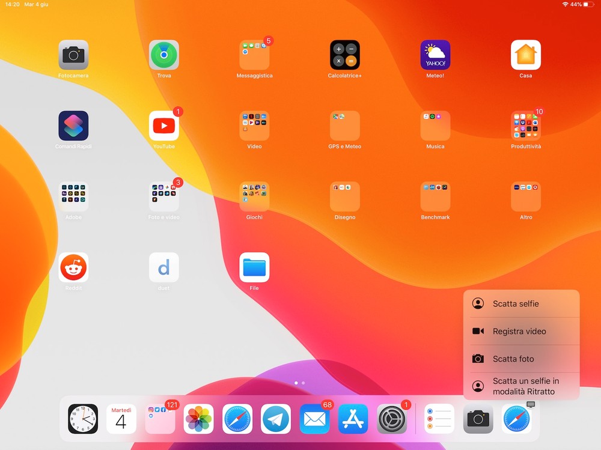Launch Telegram from the dock
The image size is (601, 450).
pos(276,419)
